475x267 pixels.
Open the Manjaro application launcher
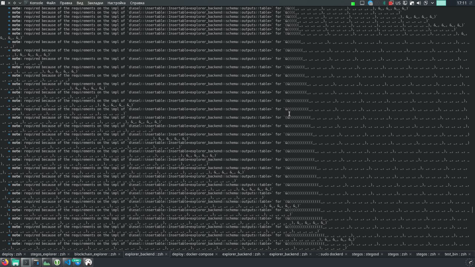click(3, 3)
